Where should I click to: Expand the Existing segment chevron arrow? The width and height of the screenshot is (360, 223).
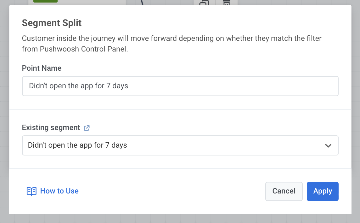click(x=328, y=145)
